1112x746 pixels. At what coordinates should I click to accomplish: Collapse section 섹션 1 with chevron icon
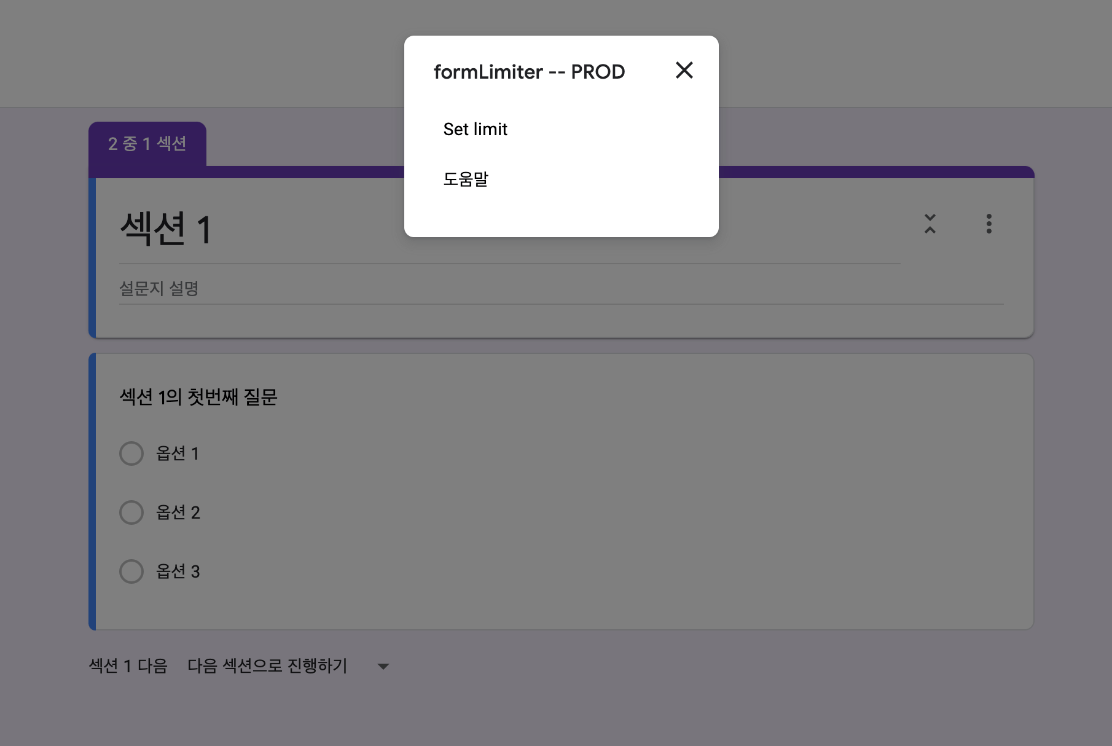tap(930, 224)
